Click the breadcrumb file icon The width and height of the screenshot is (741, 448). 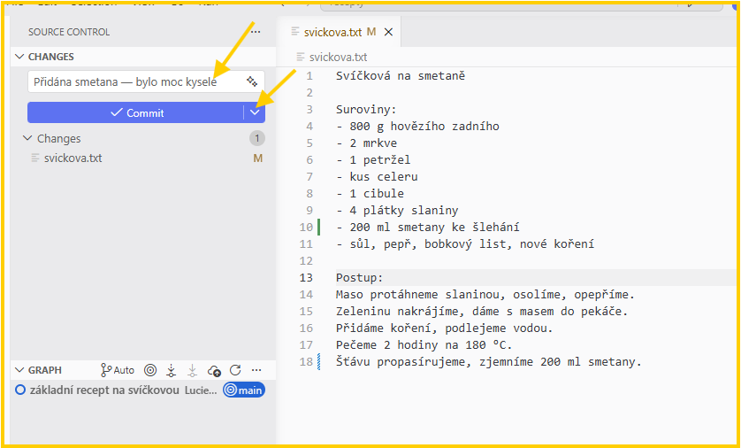tap(301, 58)
